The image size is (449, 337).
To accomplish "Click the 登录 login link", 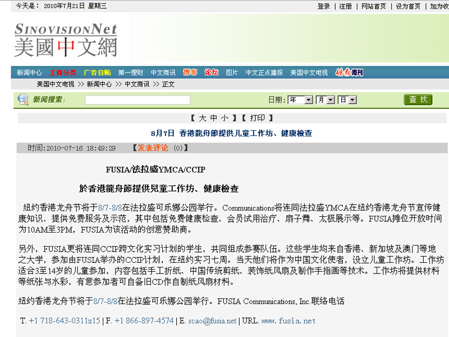I will 324,6.
